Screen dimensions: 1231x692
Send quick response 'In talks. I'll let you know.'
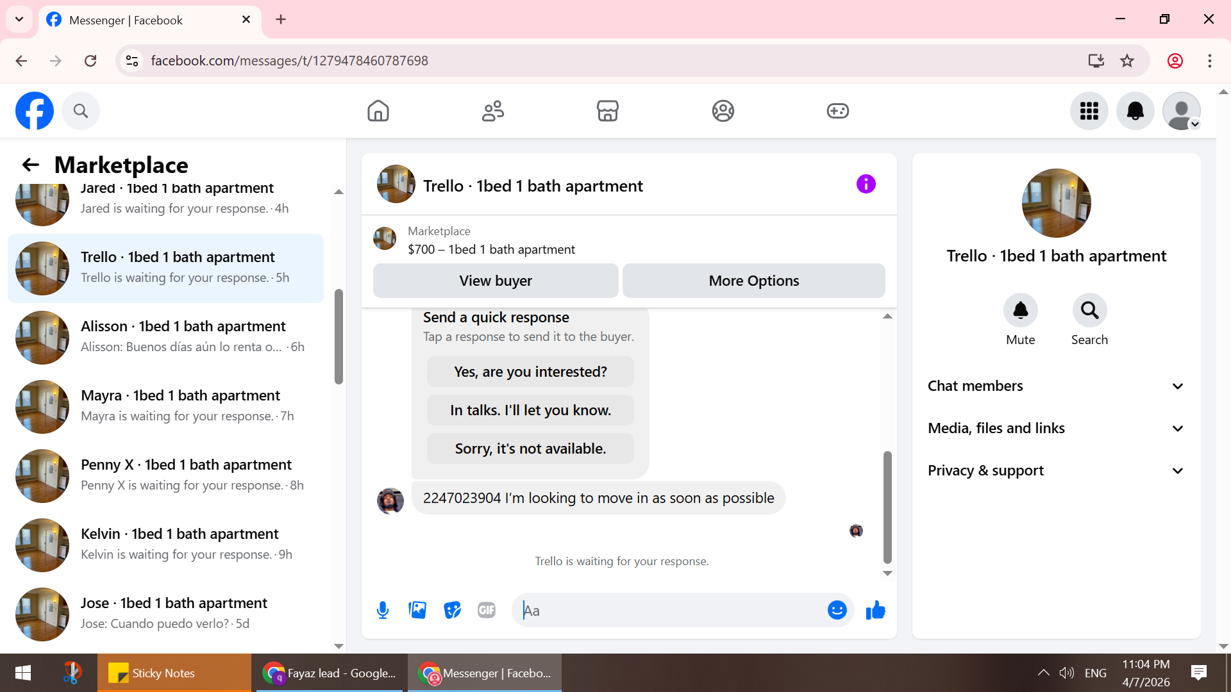point(530,411)
